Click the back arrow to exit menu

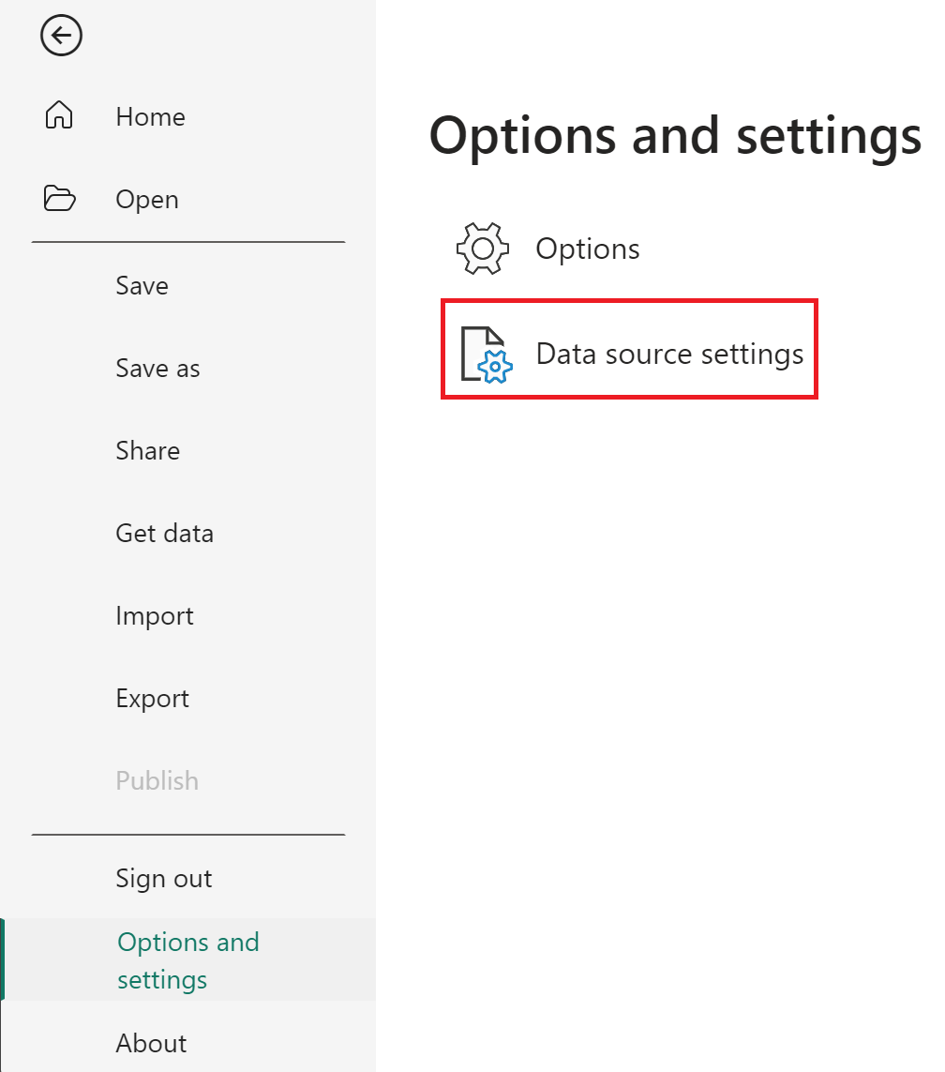point(61,36)
